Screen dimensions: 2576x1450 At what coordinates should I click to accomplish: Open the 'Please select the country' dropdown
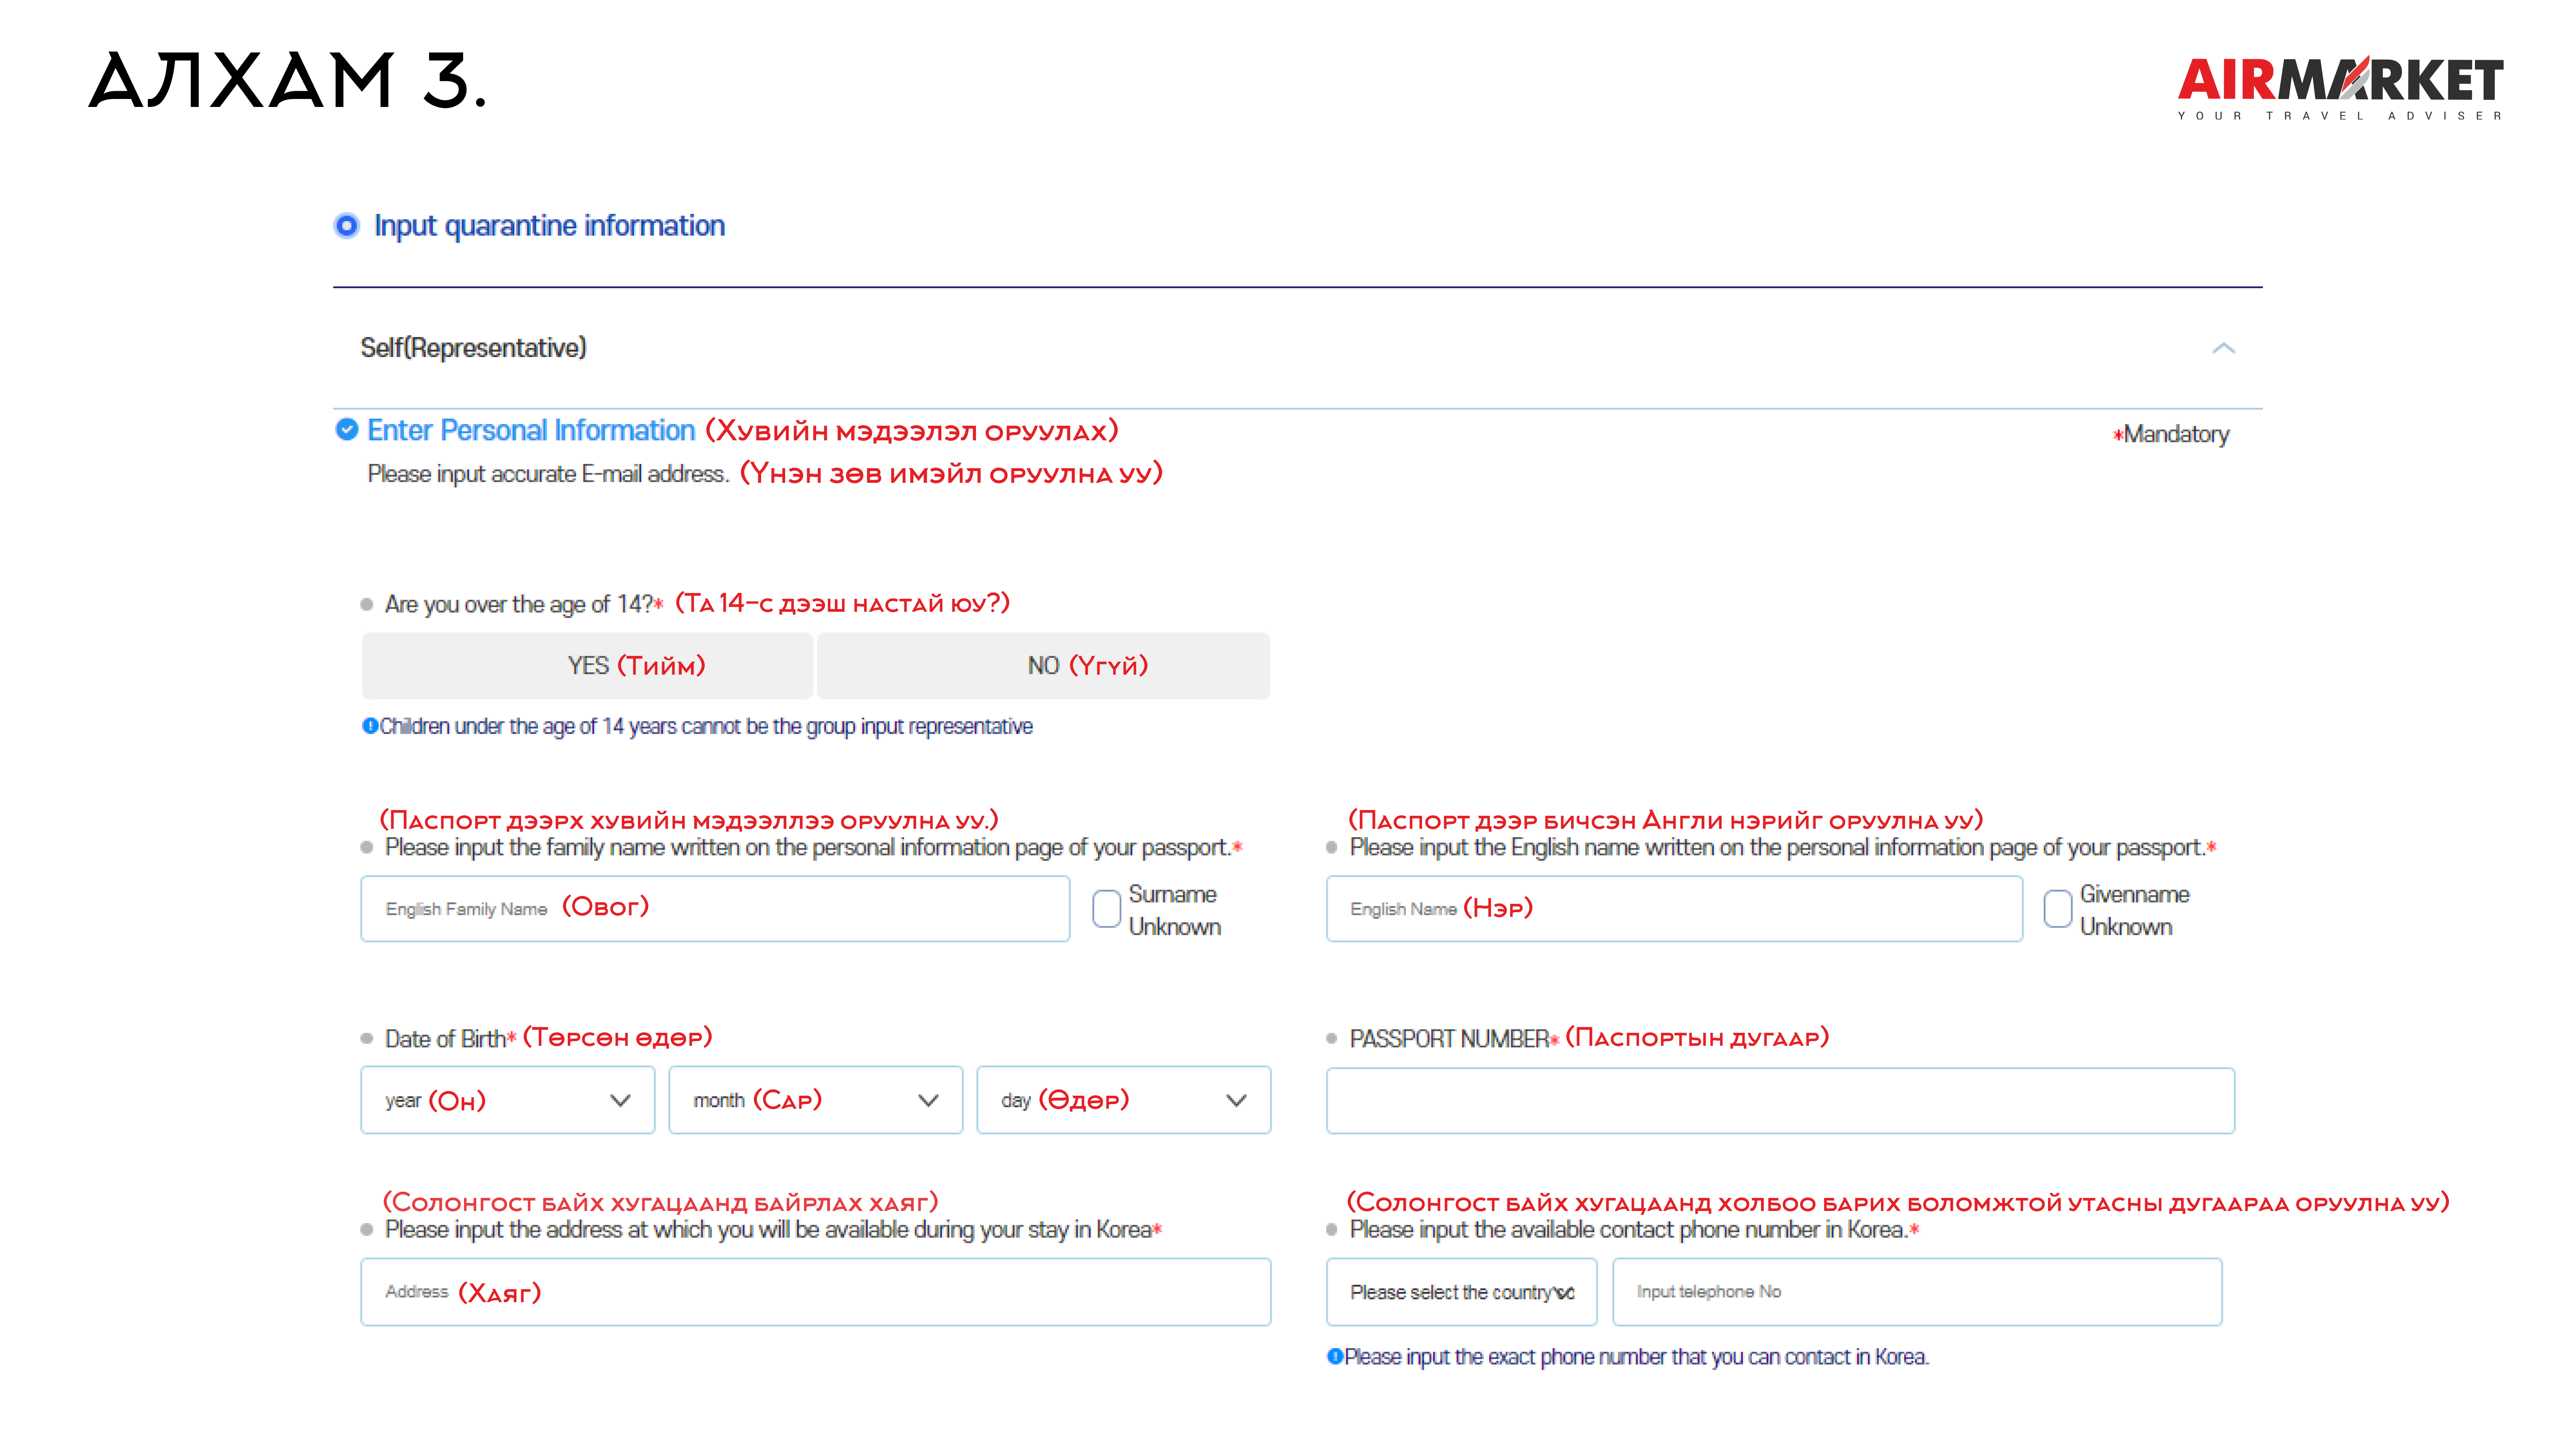click(x=1462, y=1292)
